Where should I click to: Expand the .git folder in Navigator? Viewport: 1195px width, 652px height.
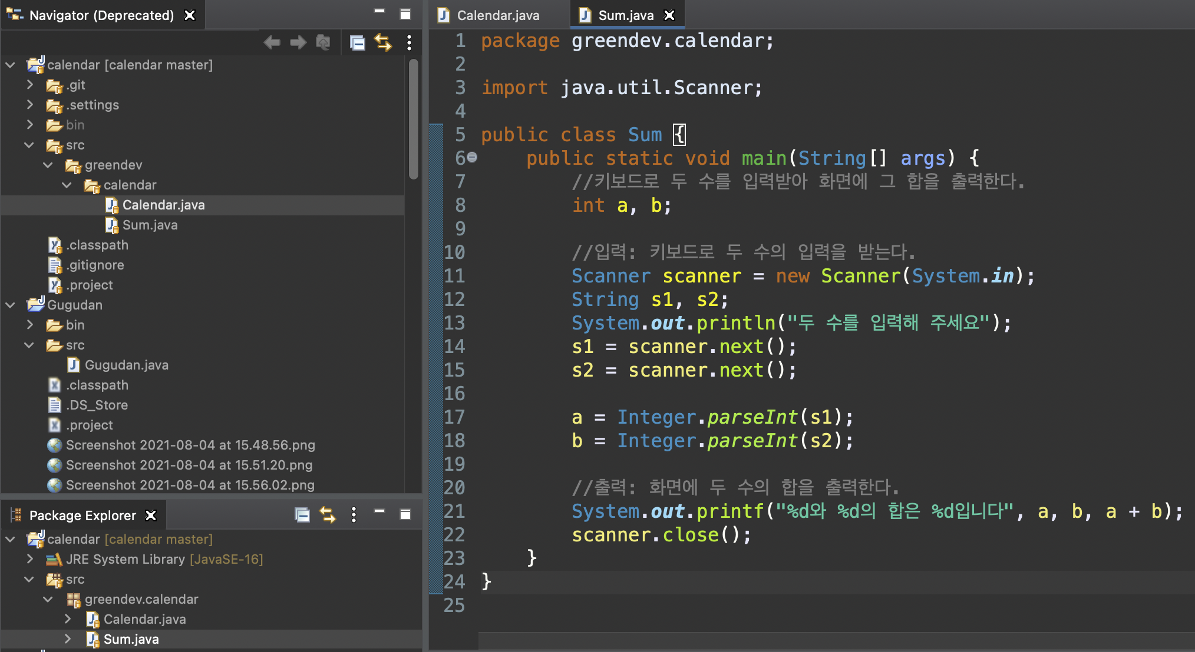pyautogui.click(x=30, y=85)
